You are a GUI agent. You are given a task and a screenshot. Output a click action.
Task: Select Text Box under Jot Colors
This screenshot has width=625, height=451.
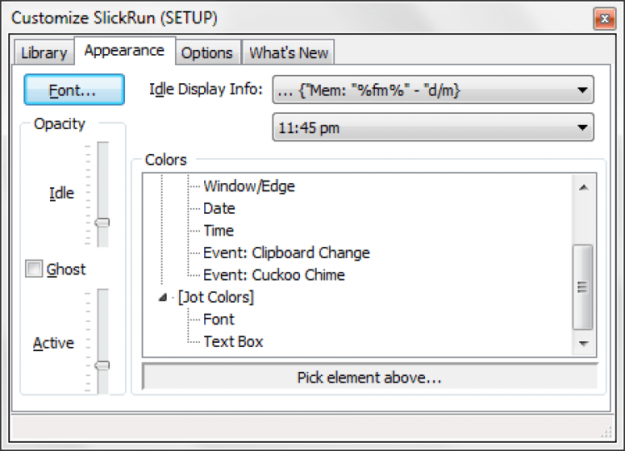(233, 341)
